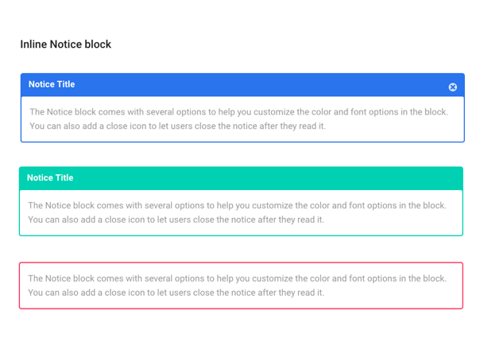
Task: Click the word "Inline" in the page heading
Action: (x=33, y=45)
